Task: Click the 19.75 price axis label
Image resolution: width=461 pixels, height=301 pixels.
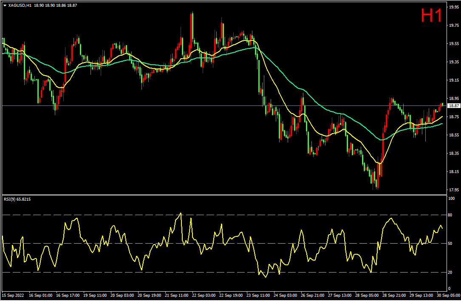Action: click(x=454, y=26)
